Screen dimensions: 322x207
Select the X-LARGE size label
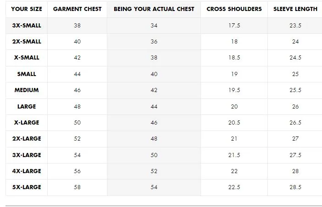click(27, 123)
